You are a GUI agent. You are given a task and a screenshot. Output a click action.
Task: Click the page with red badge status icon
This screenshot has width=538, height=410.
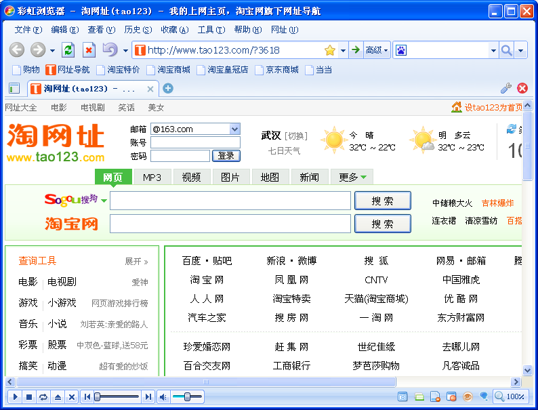(435, 397)
